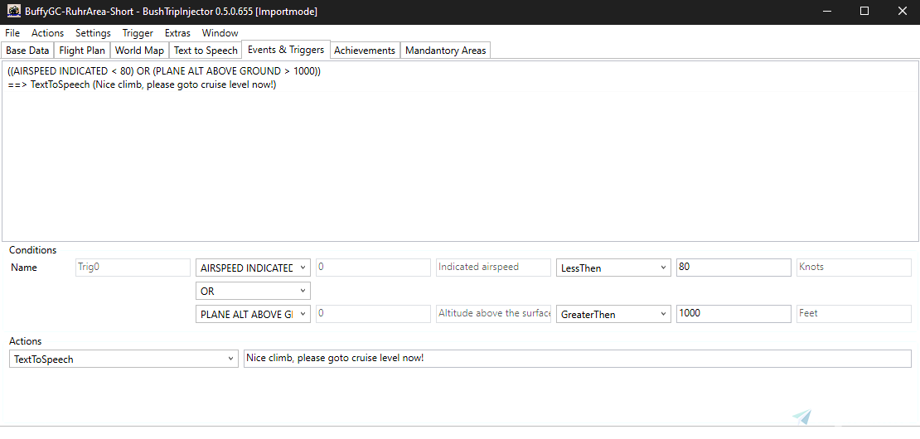Go to the Achievements tab
The width and height of the screenshot is (920, 439).
tap(365, 51)
